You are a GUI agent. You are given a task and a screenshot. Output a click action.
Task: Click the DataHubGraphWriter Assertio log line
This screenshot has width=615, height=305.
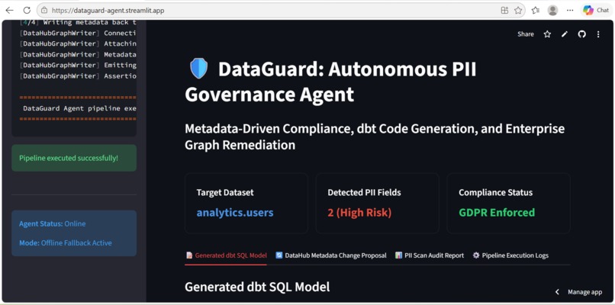pyautogui.click(x=78, y=75)
